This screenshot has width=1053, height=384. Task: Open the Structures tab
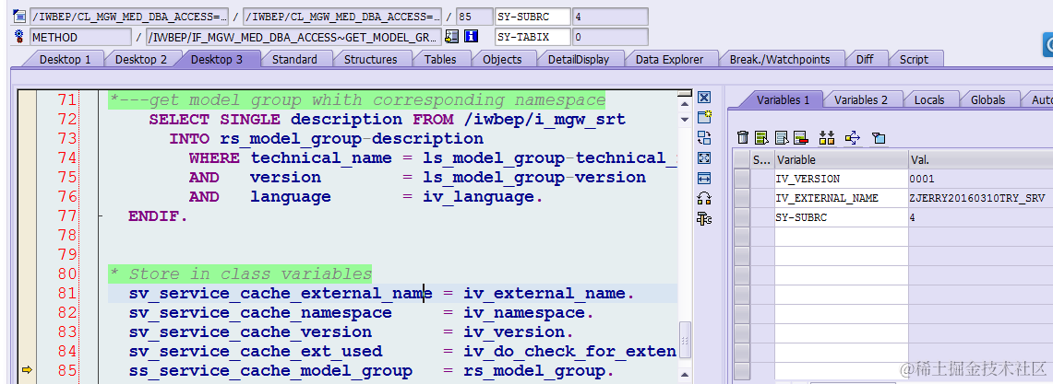point(370,59)
